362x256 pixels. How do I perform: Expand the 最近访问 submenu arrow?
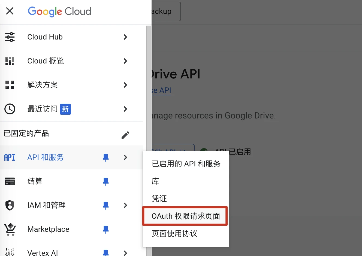[125, 109]
